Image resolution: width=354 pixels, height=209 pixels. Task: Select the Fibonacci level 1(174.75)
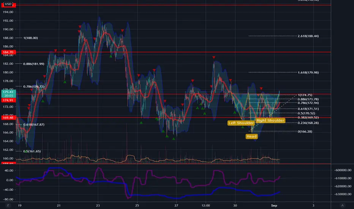305,95
